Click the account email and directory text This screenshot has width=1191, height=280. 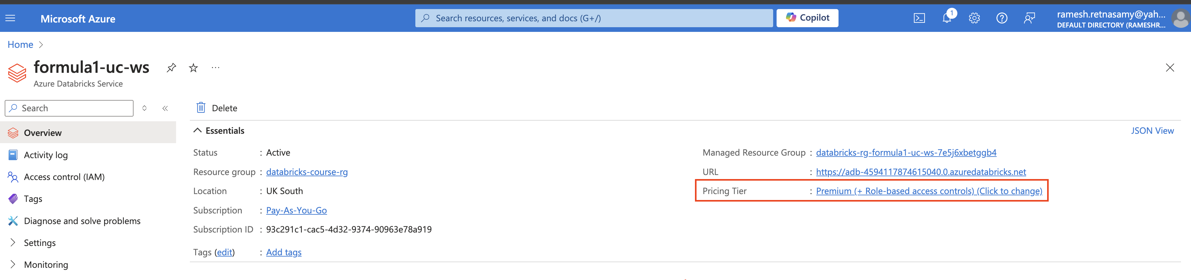pyautogui.click(x=1111, y=19)
